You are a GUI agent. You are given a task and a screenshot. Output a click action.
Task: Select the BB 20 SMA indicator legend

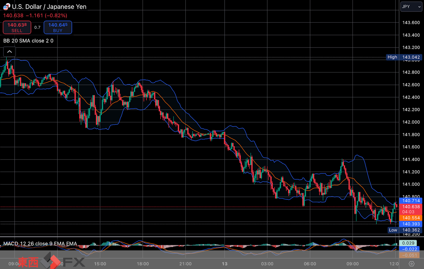[28, 41]
